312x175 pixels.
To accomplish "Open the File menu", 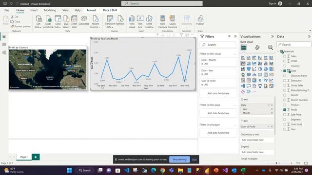I will tap(6, 10).
